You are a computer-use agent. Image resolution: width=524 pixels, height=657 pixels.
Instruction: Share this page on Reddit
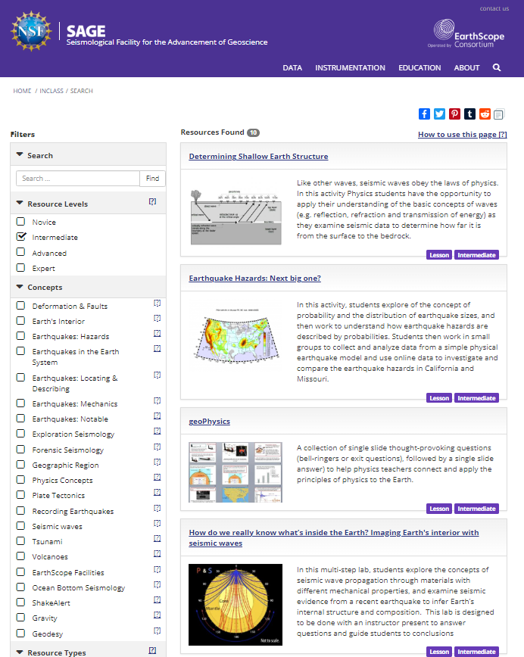(485, 114)
